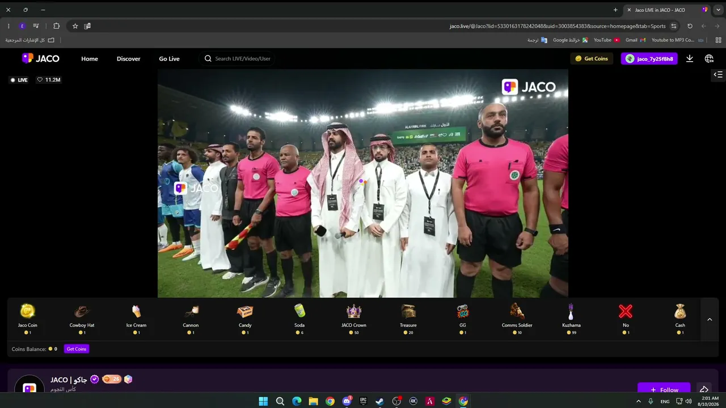The width and height of the screenshot is (726, 408).
Task: Click the JACO logo in the header
Action: 40,58
